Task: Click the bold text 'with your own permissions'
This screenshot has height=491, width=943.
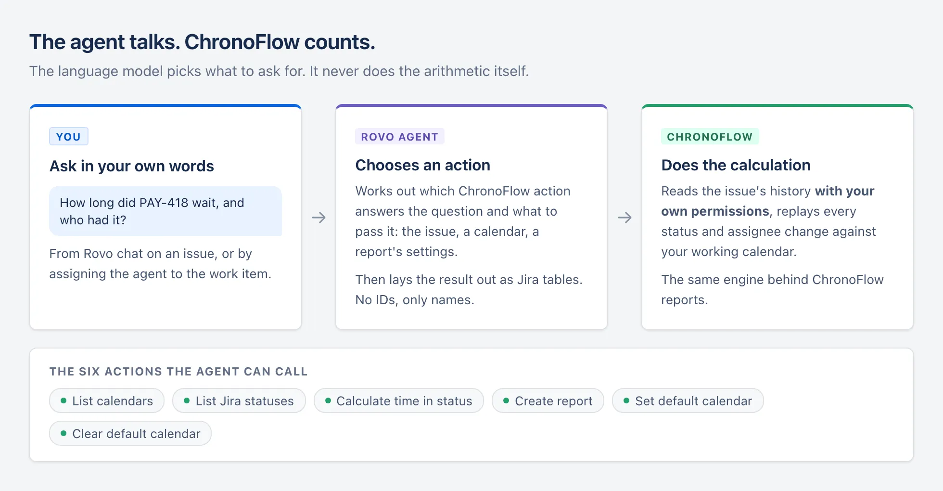Action: (x=768, y=201)
